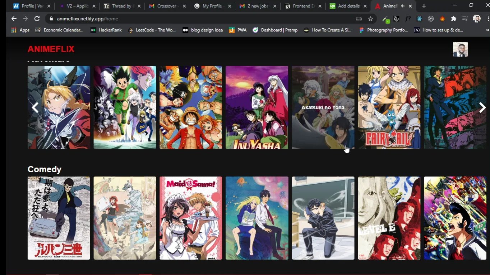
Task: Show more bookmarks with the chevron
Action: click(487, 30)
